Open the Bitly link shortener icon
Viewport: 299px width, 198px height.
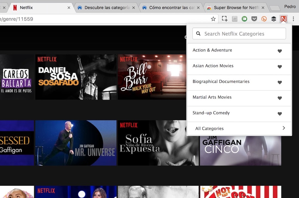pyautogui.click(x=264, y=18)
